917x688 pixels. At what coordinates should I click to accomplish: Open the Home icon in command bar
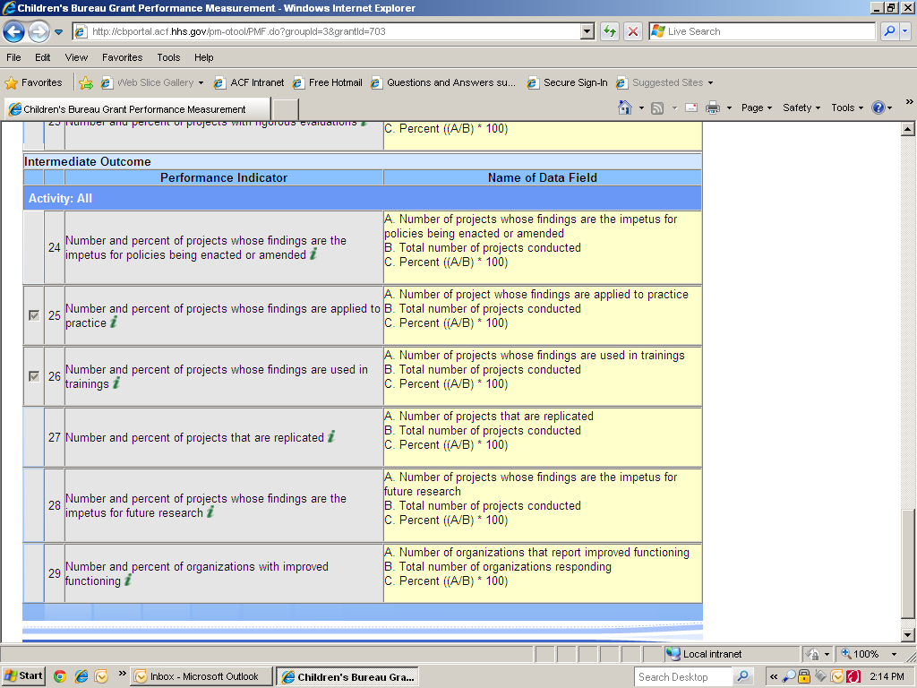point(626,107)
